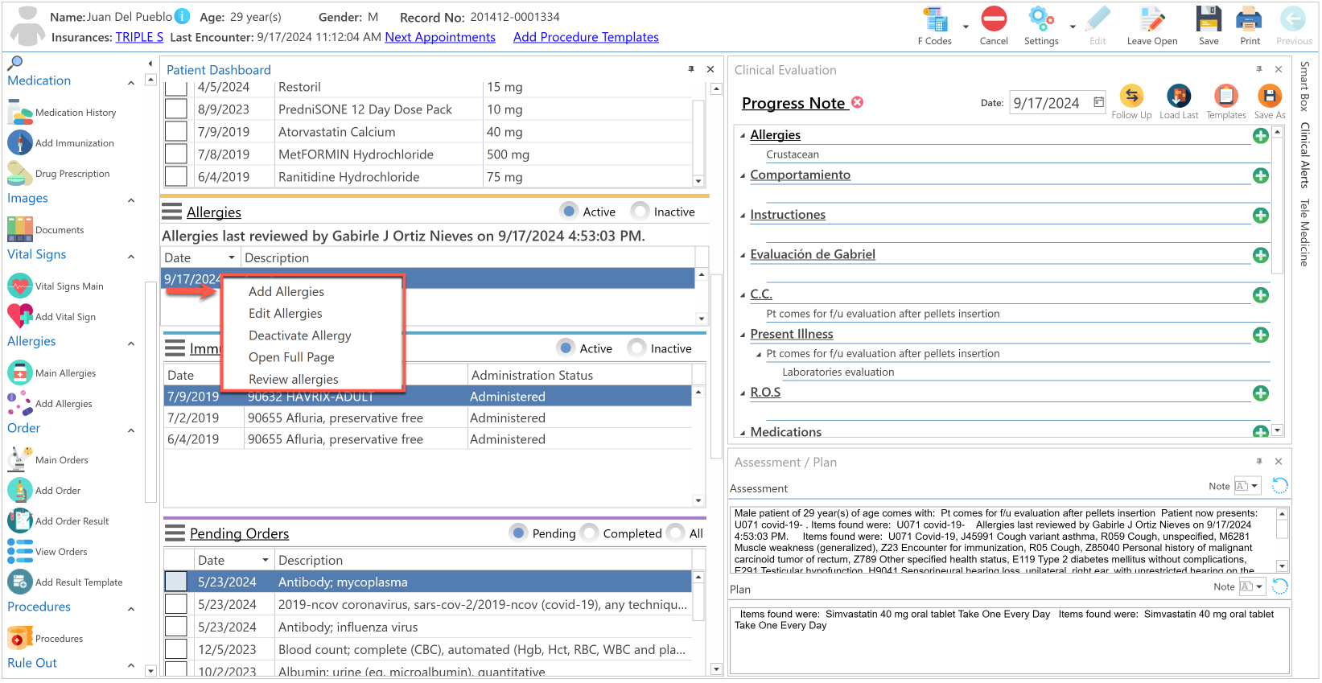Open the Settings gears icon
1322x683 pixels.
pos(1041,19)
